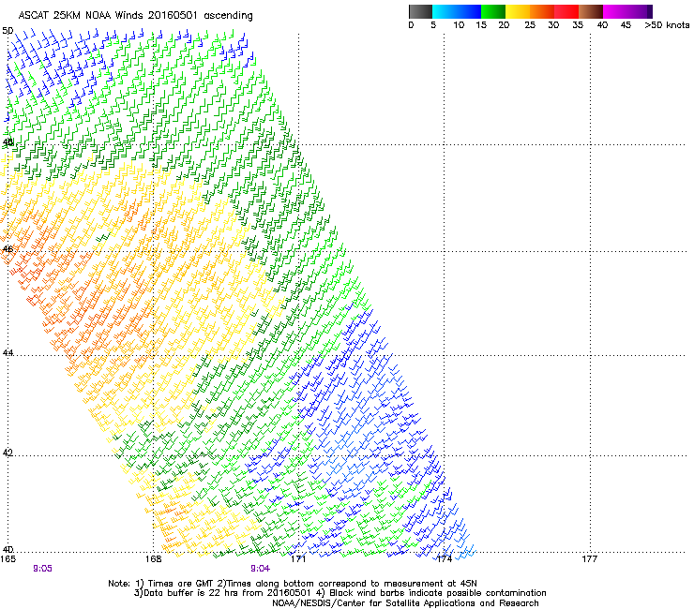Click the yellow 20-25 knots legend swatch

pos(518,11)
